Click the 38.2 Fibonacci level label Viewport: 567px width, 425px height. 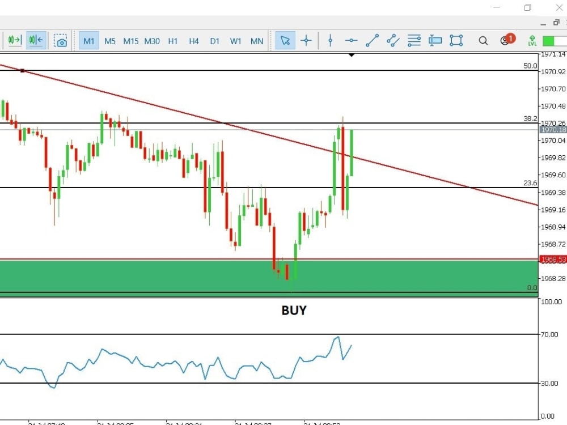click(530, 118)
